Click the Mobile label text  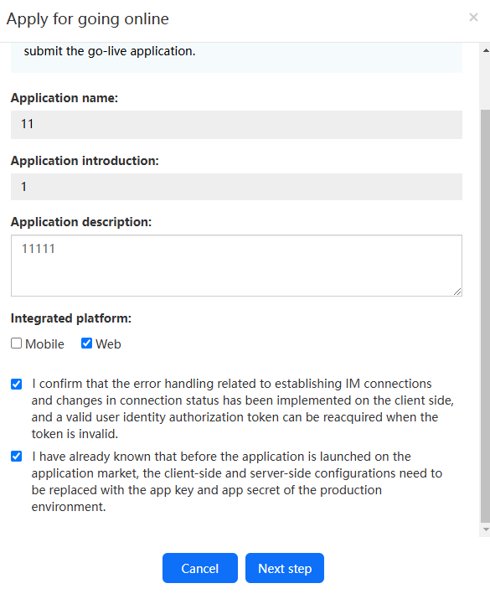44,343
